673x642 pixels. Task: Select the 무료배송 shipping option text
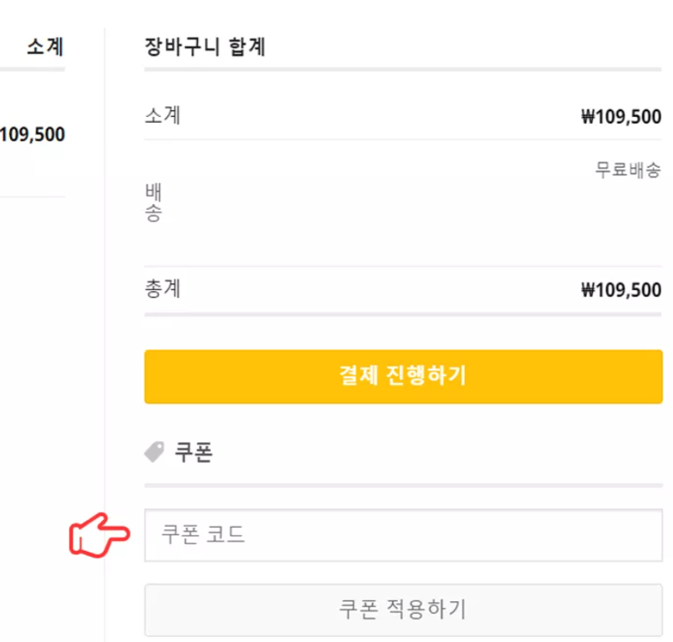point(627,170)
